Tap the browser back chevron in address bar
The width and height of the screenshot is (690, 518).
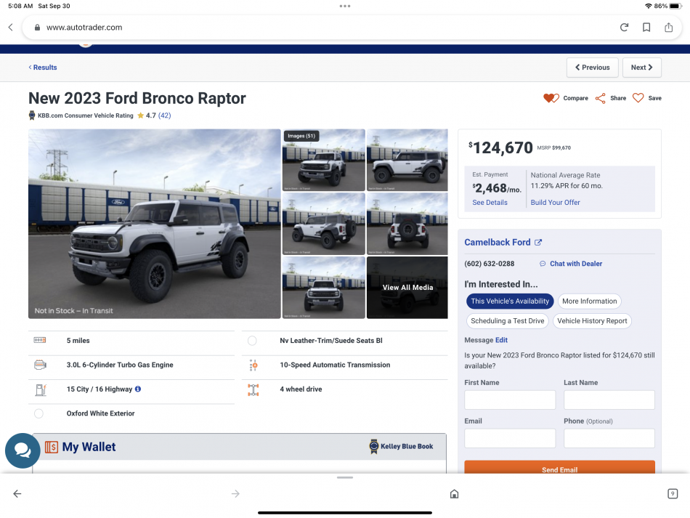pyautogui.click(x=11, y=28)
